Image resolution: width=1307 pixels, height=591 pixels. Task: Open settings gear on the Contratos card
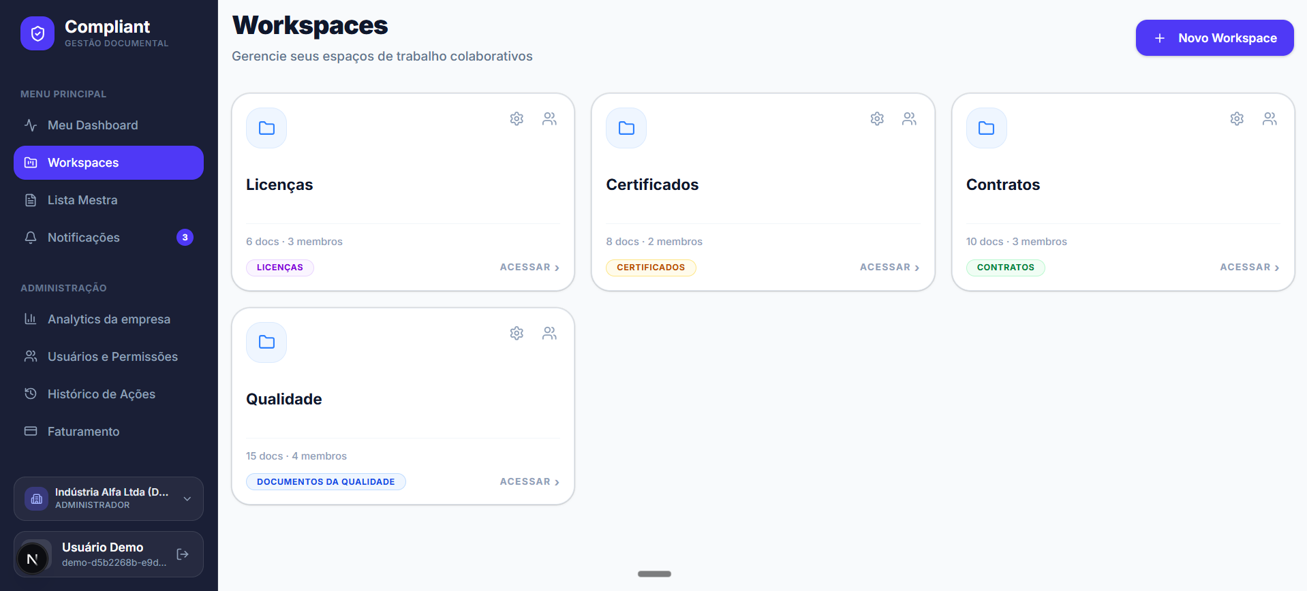coord(1237,118)
